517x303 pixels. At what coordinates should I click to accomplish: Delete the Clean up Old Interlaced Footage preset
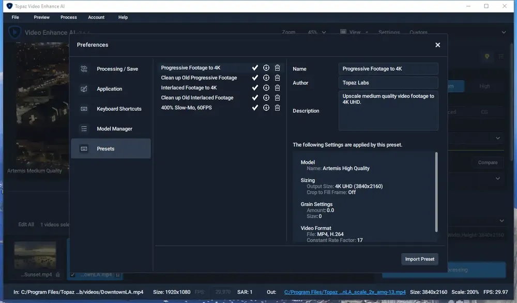coord(277,98)
